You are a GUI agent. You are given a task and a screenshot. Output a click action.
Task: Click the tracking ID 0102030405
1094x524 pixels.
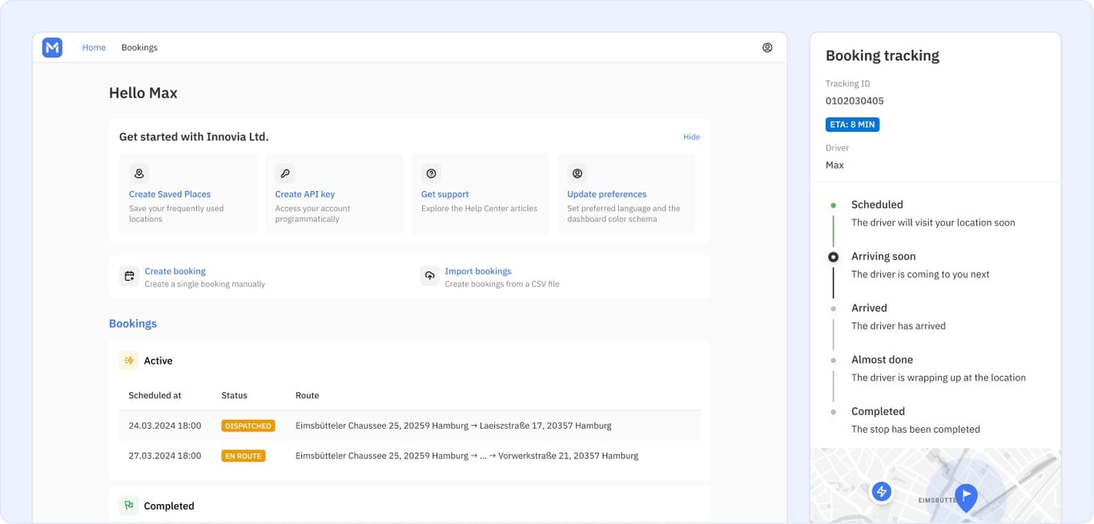(855, 101)
